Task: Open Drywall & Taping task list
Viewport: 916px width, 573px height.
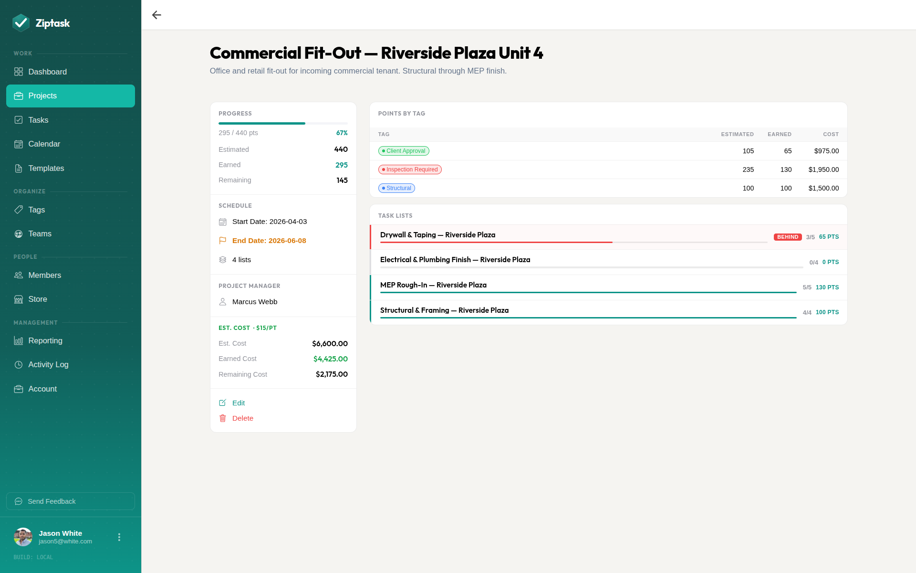Action: 608,237
